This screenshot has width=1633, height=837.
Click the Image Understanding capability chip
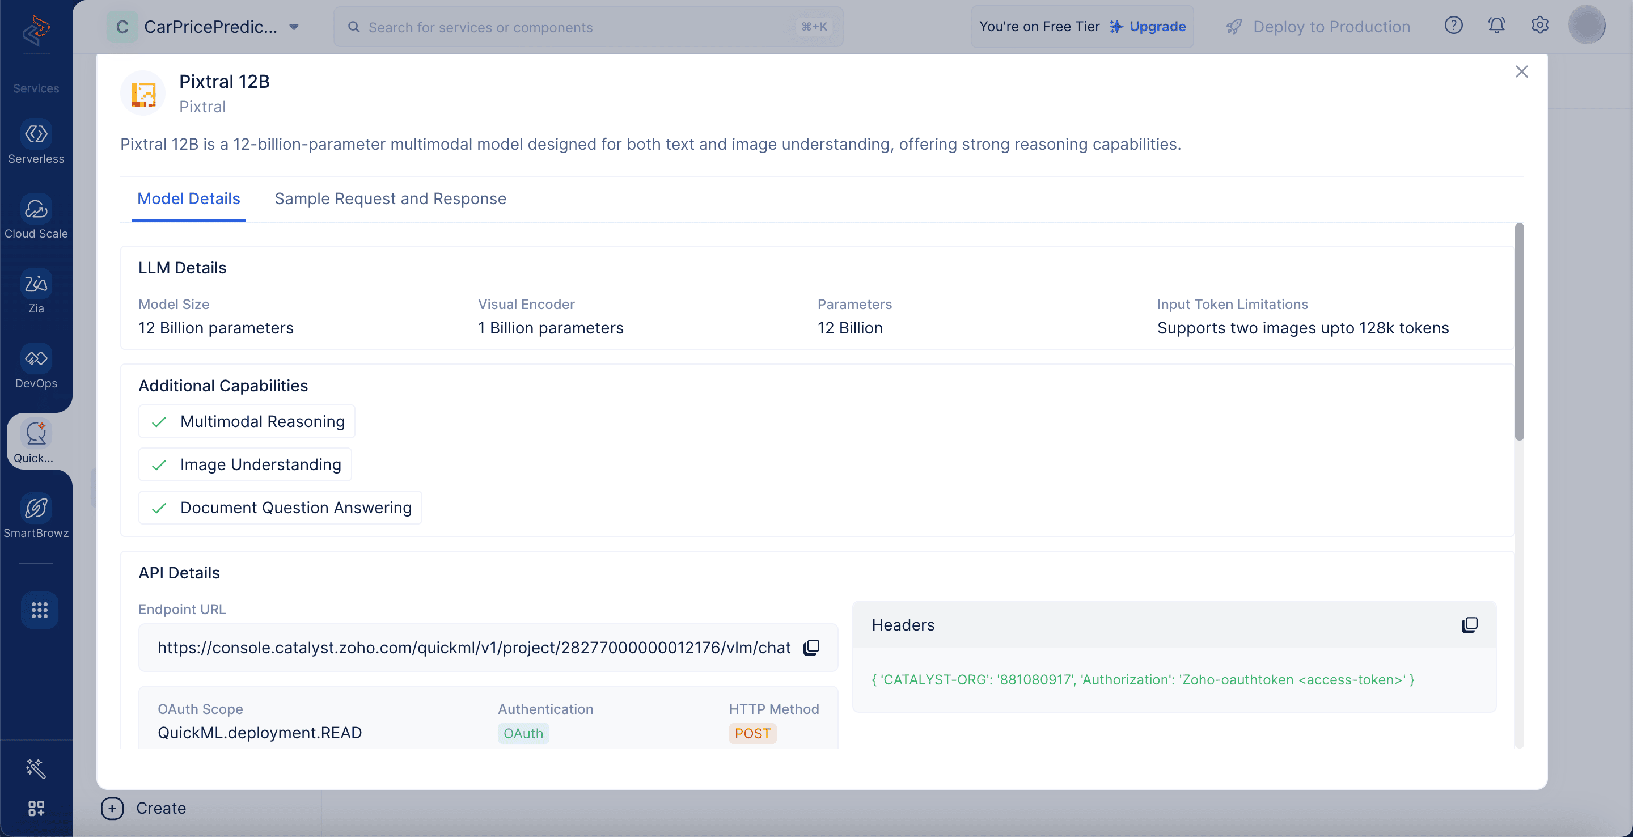click(x=246, y=464)
